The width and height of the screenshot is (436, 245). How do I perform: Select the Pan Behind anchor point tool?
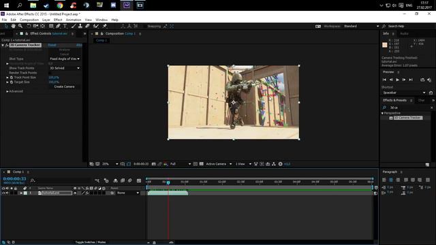point(42,26)
